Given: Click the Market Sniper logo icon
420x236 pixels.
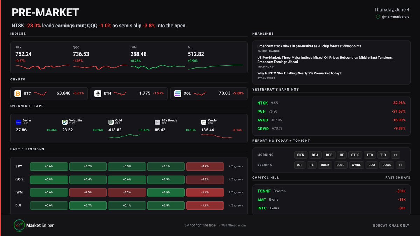Looking at the screenshot, I should coord(19,225).
